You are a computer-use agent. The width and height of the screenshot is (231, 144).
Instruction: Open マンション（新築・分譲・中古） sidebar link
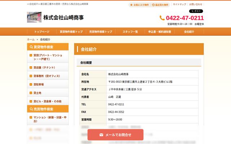[x=48, y=119]
